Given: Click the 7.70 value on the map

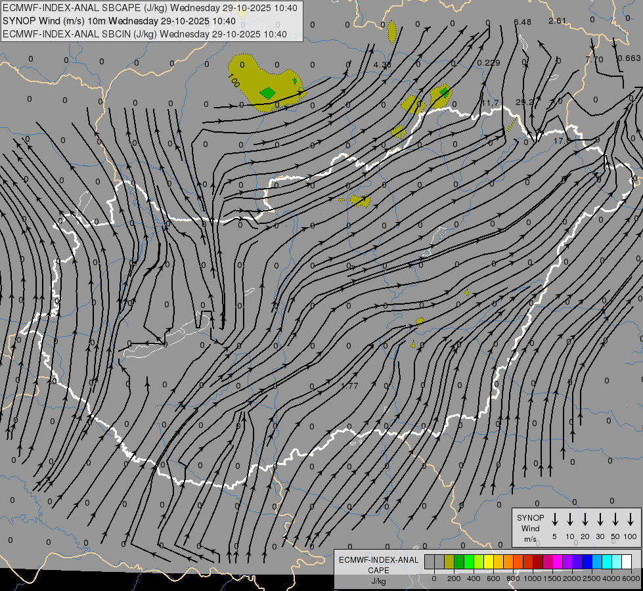Looking at the screenshot, I should [594, 60].
